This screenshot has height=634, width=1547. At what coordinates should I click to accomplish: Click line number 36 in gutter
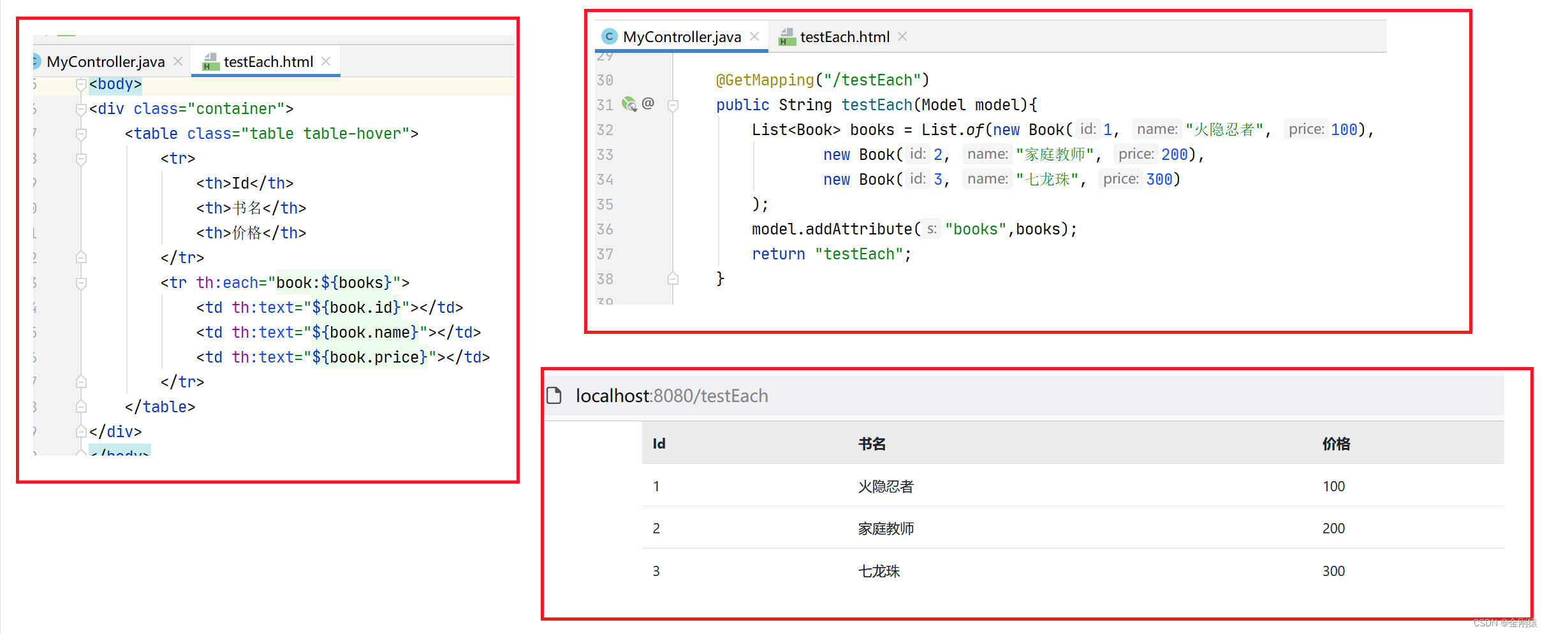pos(605,229)
